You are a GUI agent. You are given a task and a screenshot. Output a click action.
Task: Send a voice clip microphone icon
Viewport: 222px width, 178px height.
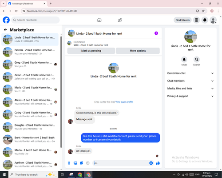click(x=69, y=163)
